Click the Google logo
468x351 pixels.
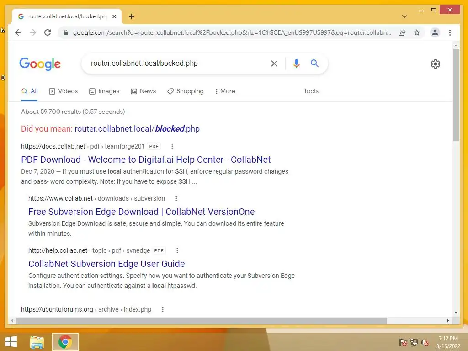coord(40,64)
